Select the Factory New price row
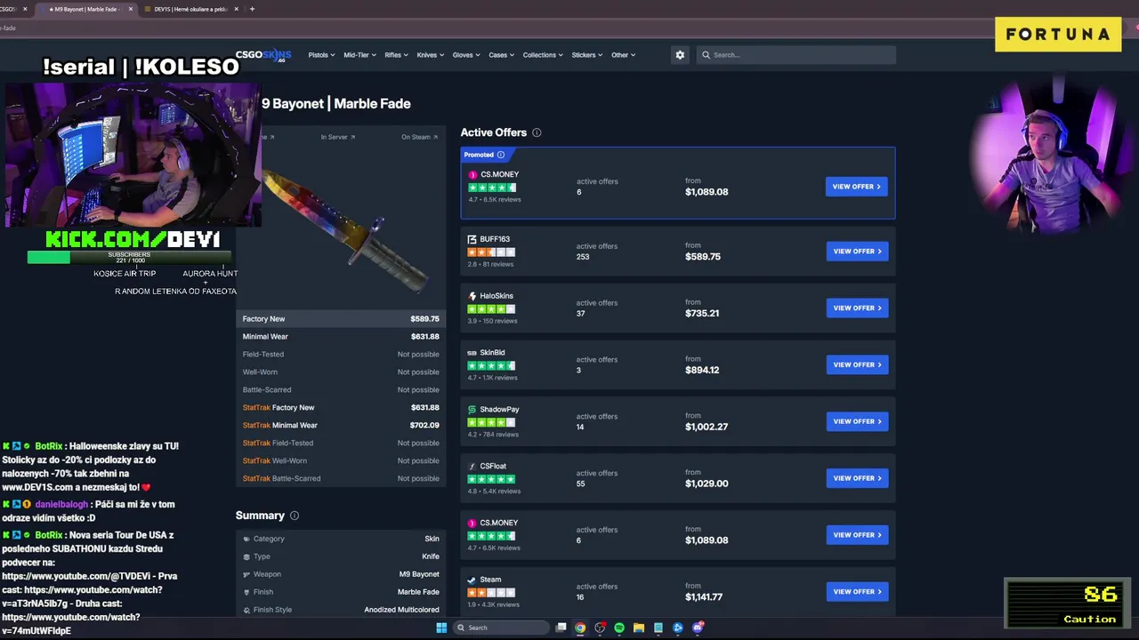The image size is (1139, 640). click(x=341, y=319)
